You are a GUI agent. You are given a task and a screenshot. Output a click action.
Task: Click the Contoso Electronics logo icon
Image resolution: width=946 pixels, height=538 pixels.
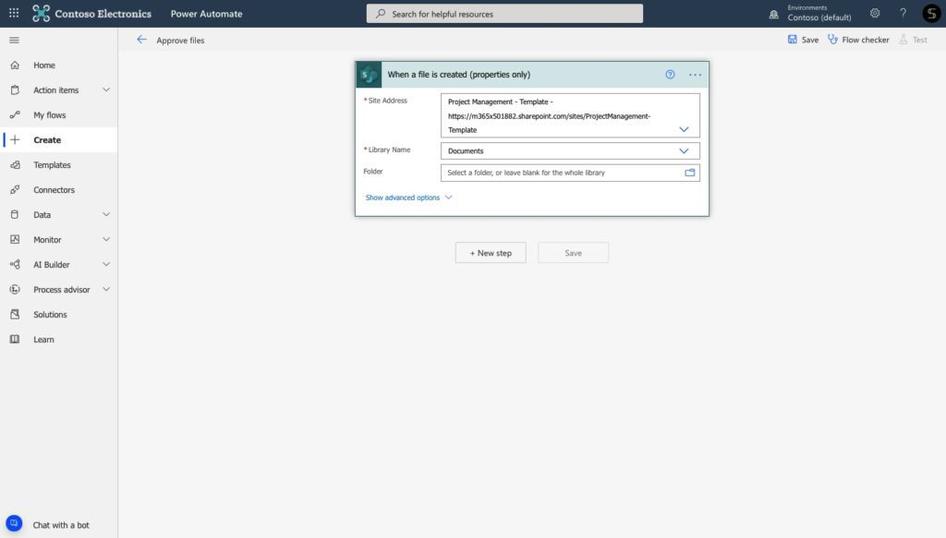pyautogui.click(x=41, y=13)
